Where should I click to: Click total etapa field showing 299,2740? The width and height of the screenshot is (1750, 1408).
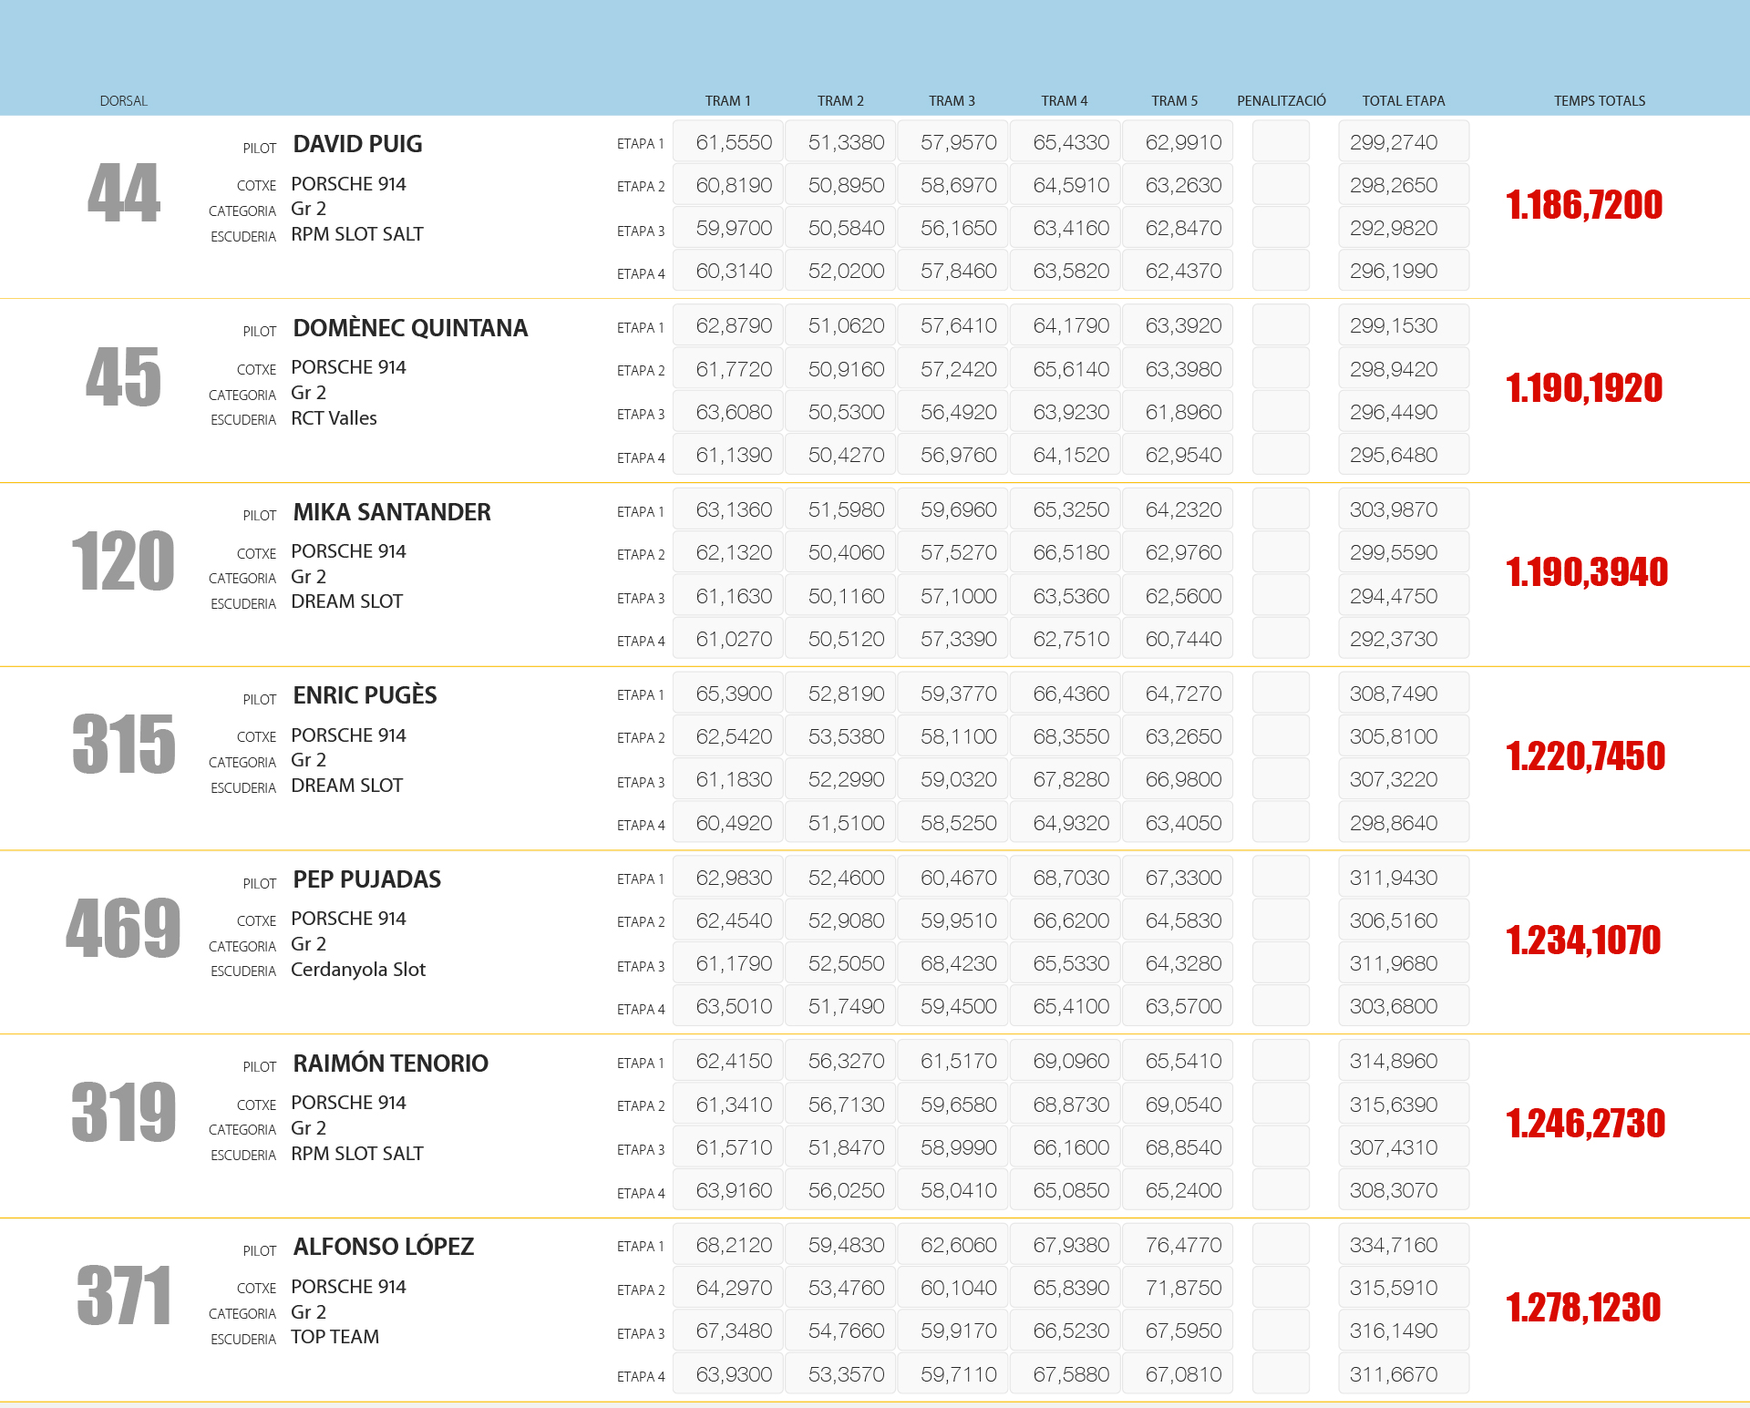coord(1403,142)
